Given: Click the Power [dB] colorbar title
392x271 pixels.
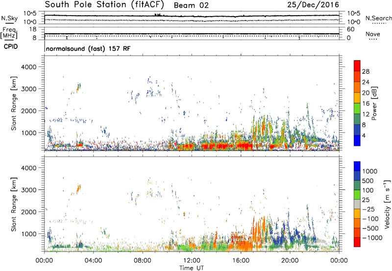Looking at the screenshot, I should pyautogui.click(x=374, y=103).
